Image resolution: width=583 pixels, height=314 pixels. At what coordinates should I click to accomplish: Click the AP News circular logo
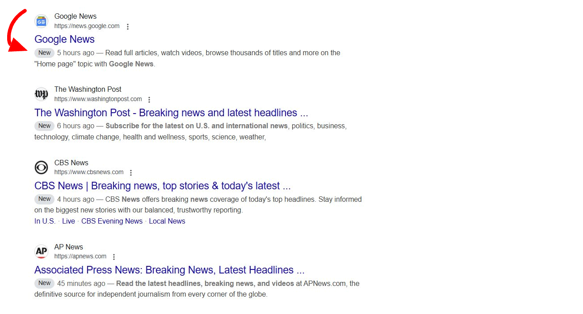pyautogui.click(x=41, y=251)
